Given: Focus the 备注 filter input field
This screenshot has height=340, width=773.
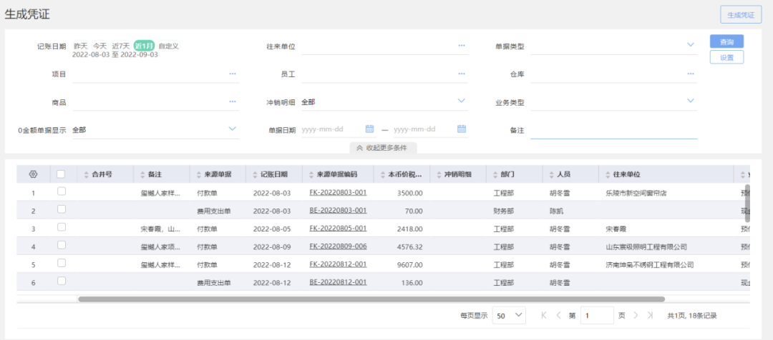Looking at the screenshot, I should coord(614,130).
